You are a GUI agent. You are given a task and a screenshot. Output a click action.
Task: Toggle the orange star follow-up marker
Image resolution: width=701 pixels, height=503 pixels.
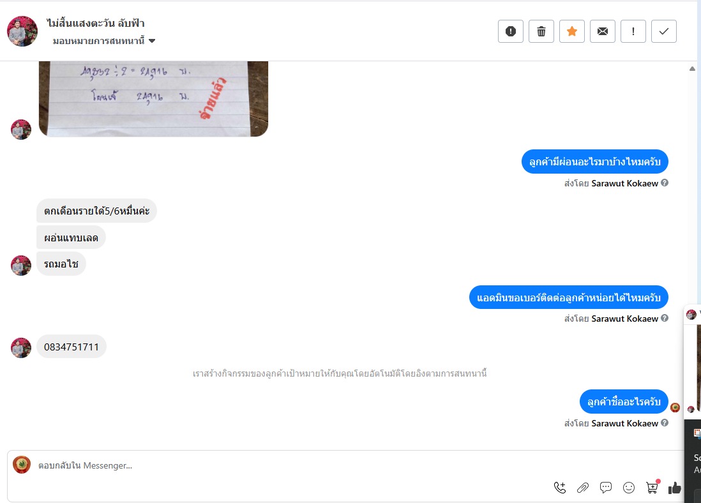point(572,31)
